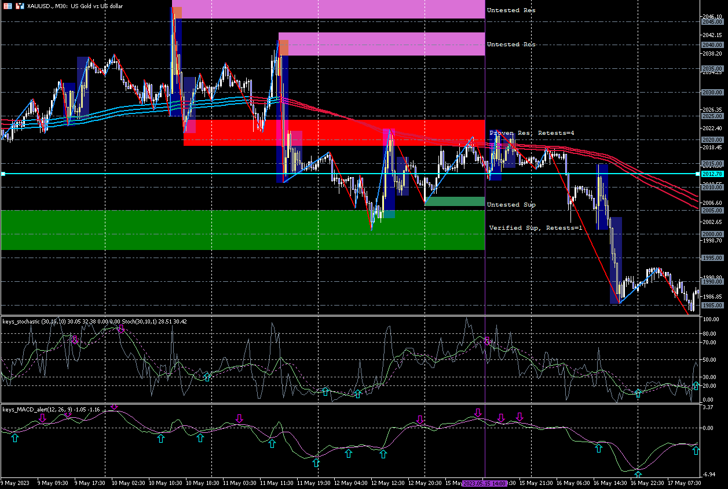Click '11 May 19:30' on the time axis
Image resolution: width=728 pixels, height=489 pixels.
[314, 483]
